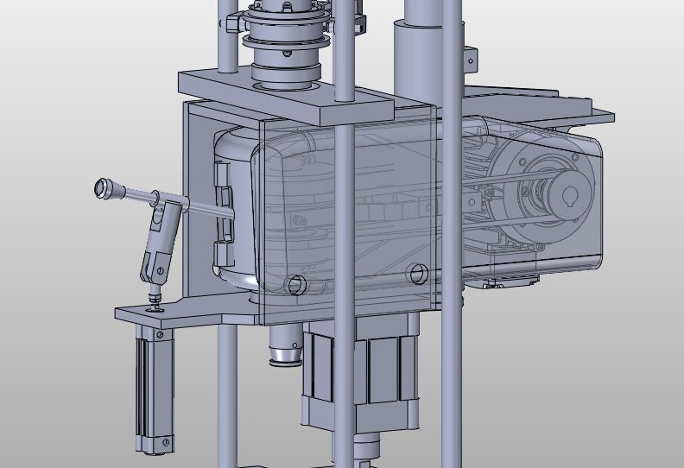The width and height of the screenshot is (684, 468).
Task: Select the pulley hub with keyway slot
Action: (568, 193)
